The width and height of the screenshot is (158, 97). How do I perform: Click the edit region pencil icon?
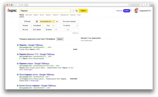(x=37, y=21)
